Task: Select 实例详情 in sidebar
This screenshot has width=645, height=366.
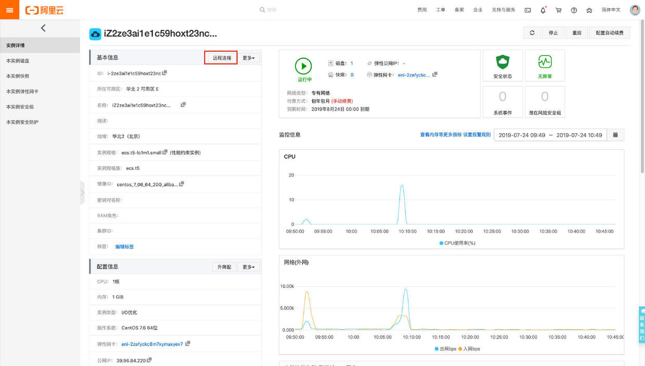Action: tap(40, 45)
